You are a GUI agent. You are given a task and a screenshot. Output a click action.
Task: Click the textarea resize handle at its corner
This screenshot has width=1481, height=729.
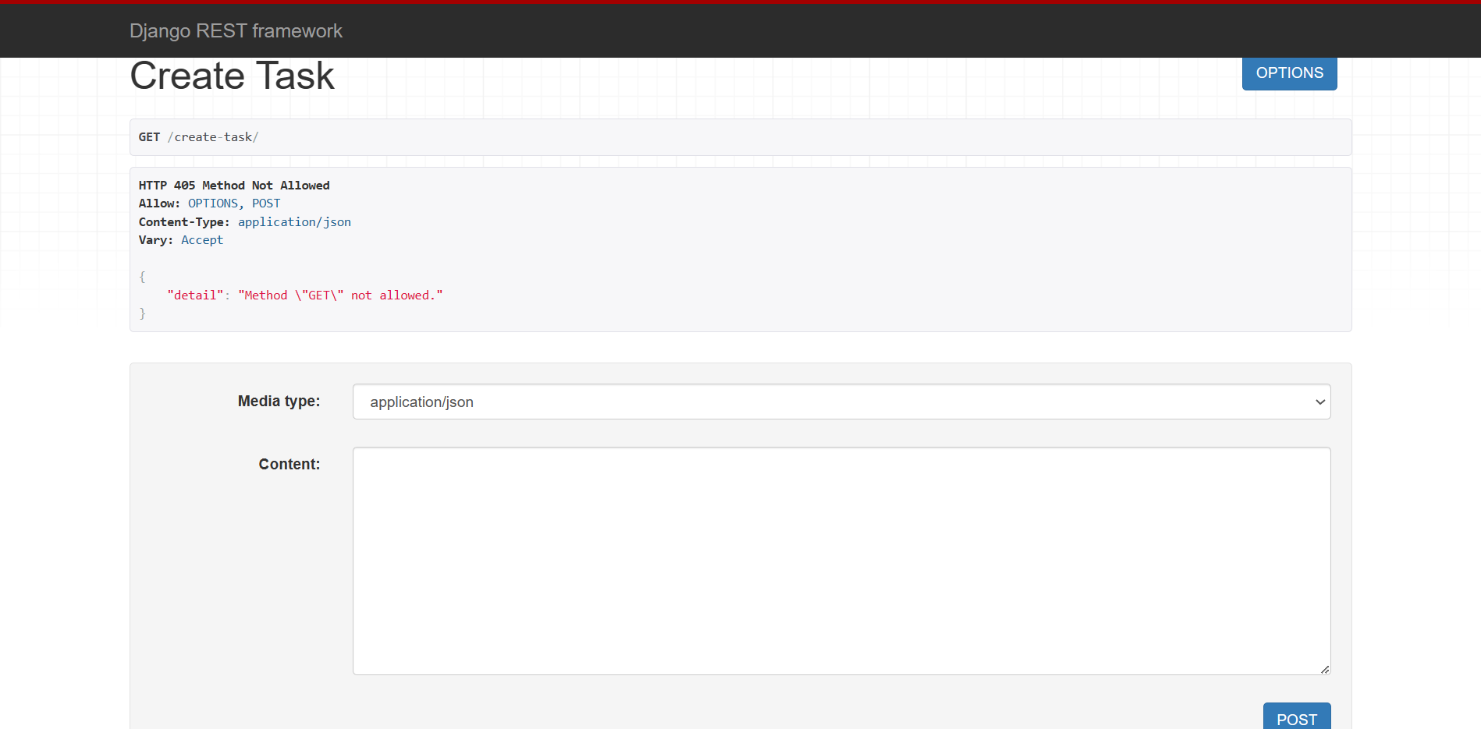pos(1324,668)
